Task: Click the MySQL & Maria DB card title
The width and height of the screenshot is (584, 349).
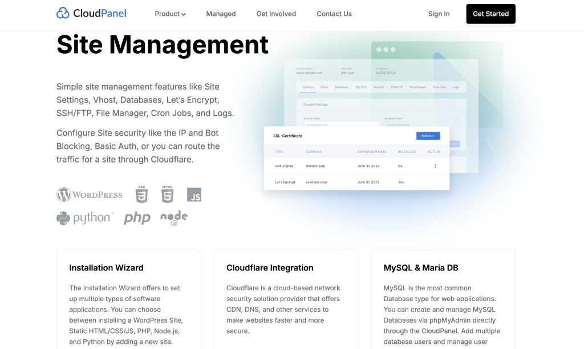Action: (x=421, y=268)
